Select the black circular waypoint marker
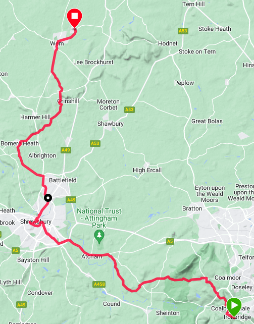 click(x=48, y=198)
